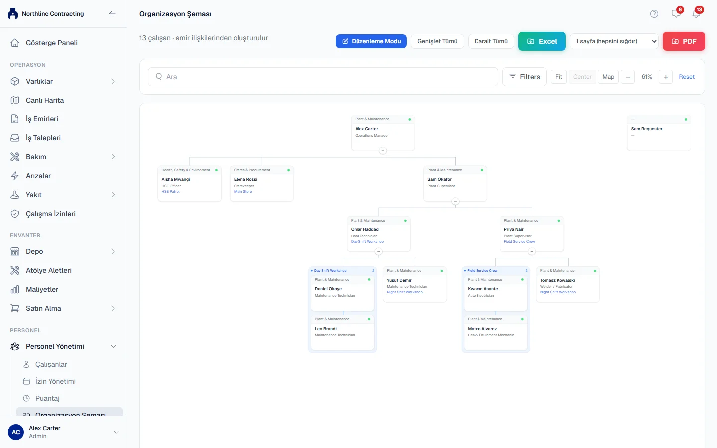This screenshot has width=717, height=448.
Task: Expand the Satın Alma submenu
Action: [x=113, y=308]
